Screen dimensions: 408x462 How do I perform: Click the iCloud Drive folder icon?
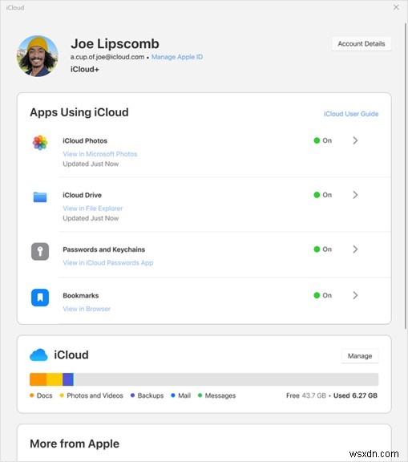[40, 197]
